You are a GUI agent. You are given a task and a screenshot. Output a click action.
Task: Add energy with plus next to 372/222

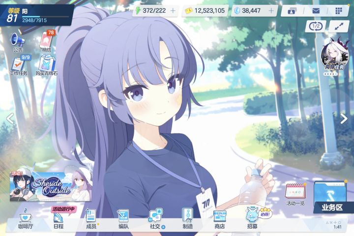(173, 11)
